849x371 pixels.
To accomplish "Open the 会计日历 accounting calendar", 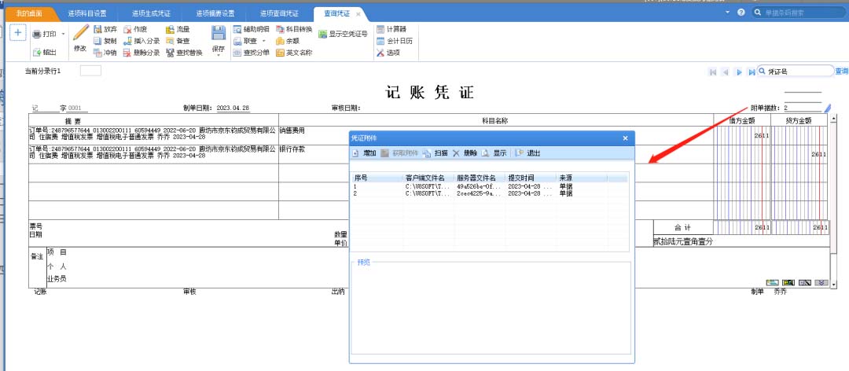I will pyautogui.click(x=394, y=41).
